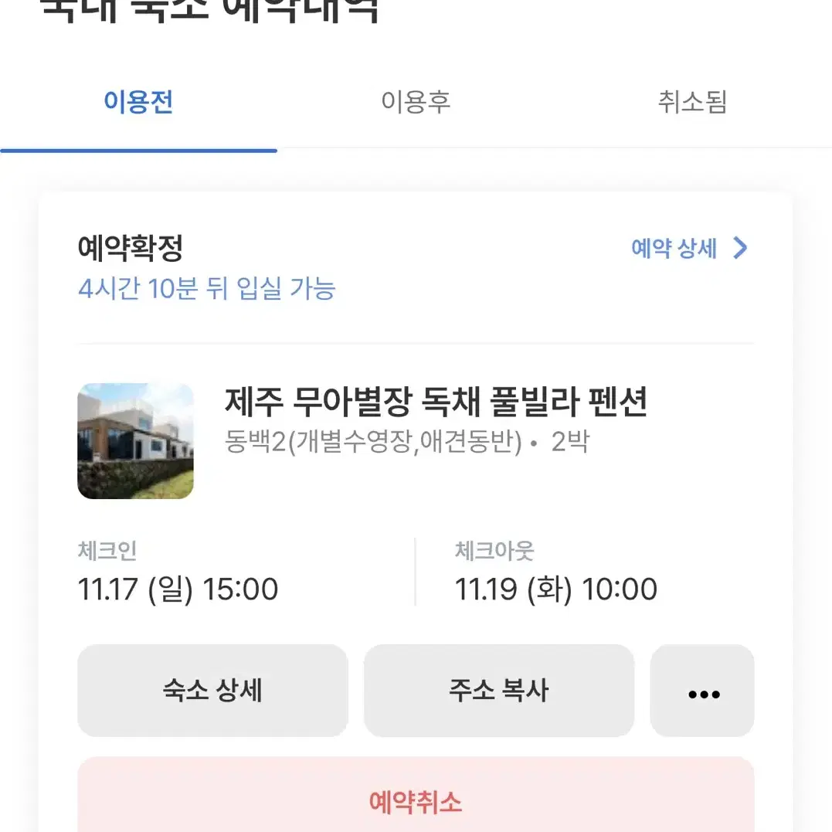Screen dimensions: 832x832
Task: Switch to the 이용후 tab
Action: pos(416,101)
